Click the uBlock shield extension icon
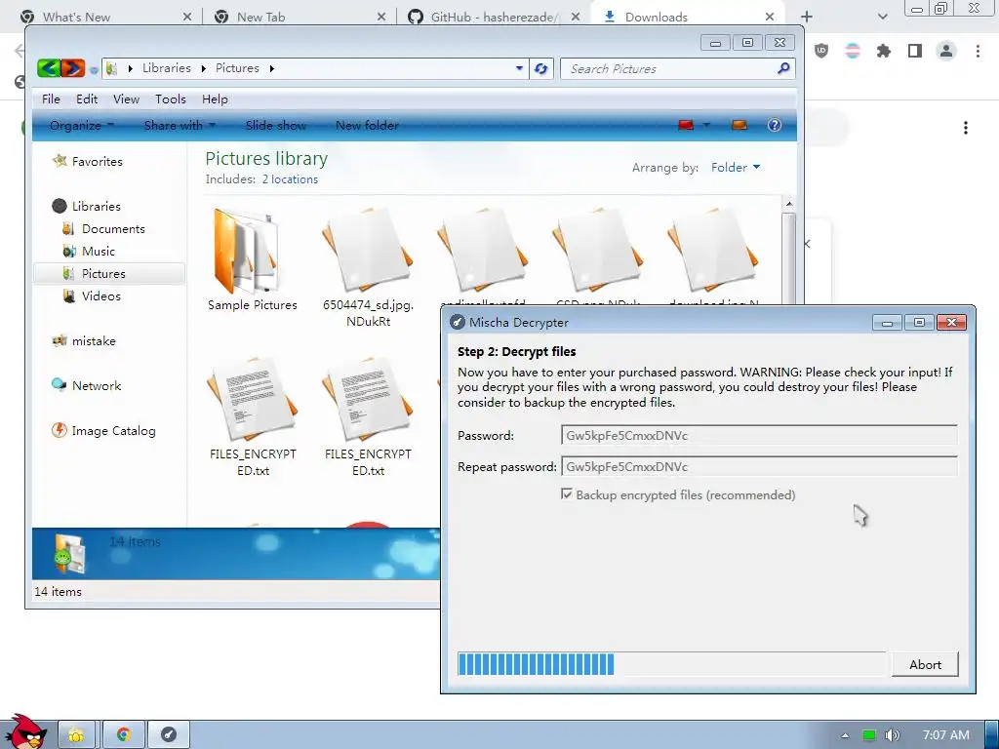The image size is (999, 749). click(x=821, y=51)
